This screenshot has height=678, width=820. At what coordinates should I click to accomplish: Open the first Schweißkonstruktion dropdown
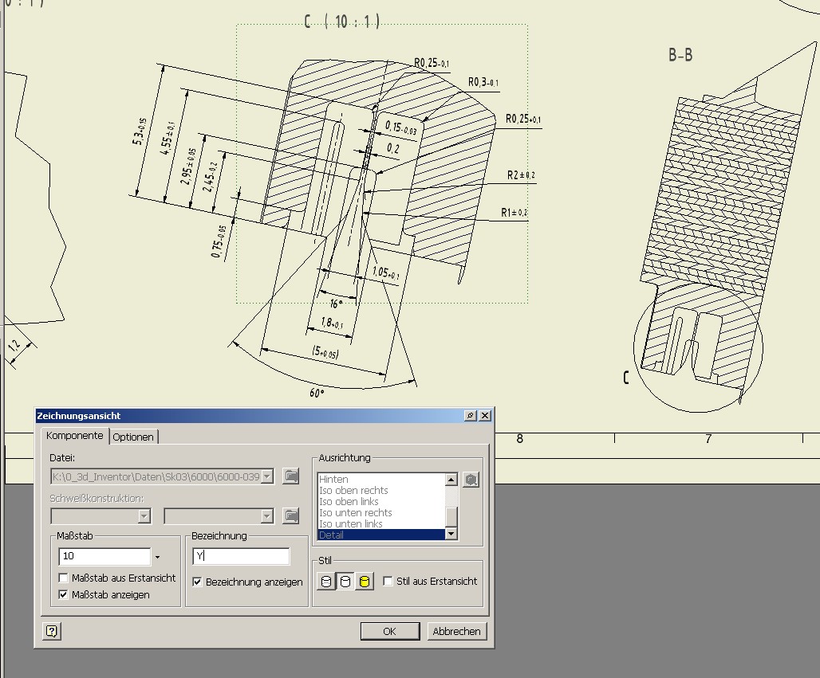(144, 516)
